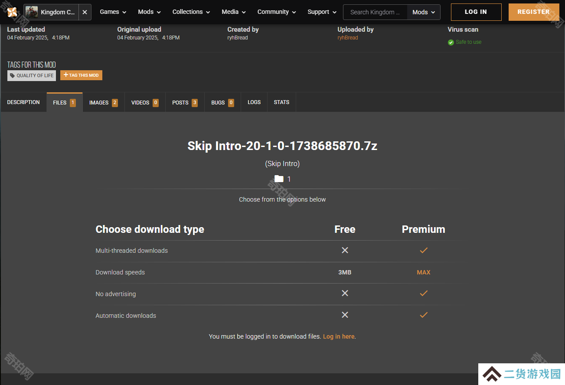
Task: Click the LOG IN button
Action: click(476, 12)
